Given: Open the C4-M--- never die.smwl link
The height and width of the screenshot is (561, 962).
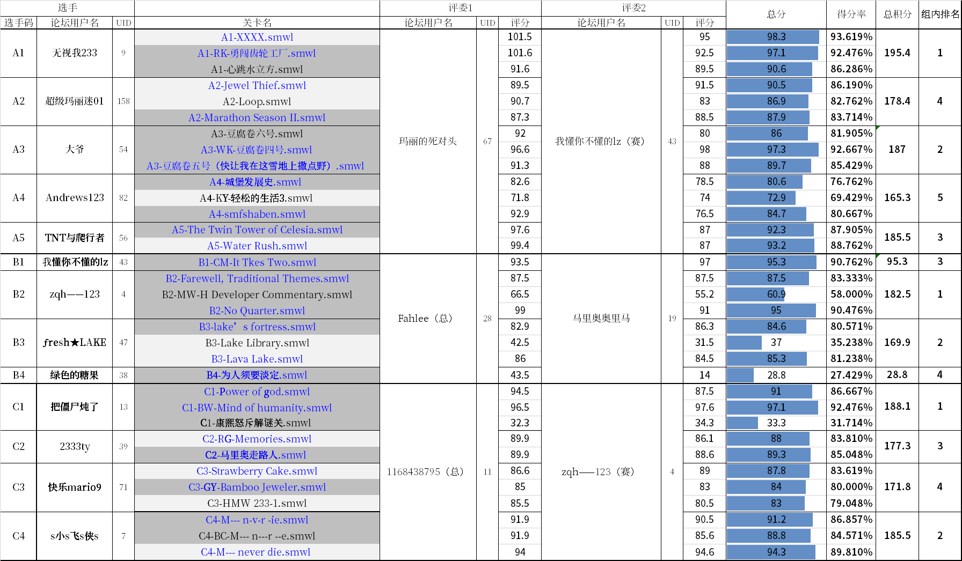Looking at the screenshot, I should 256,552.
